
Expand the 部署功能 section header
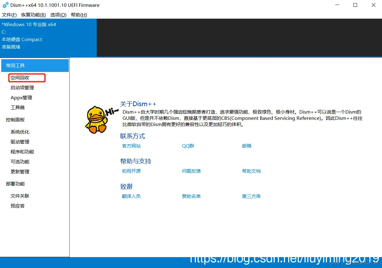click(x=15, y=184)
